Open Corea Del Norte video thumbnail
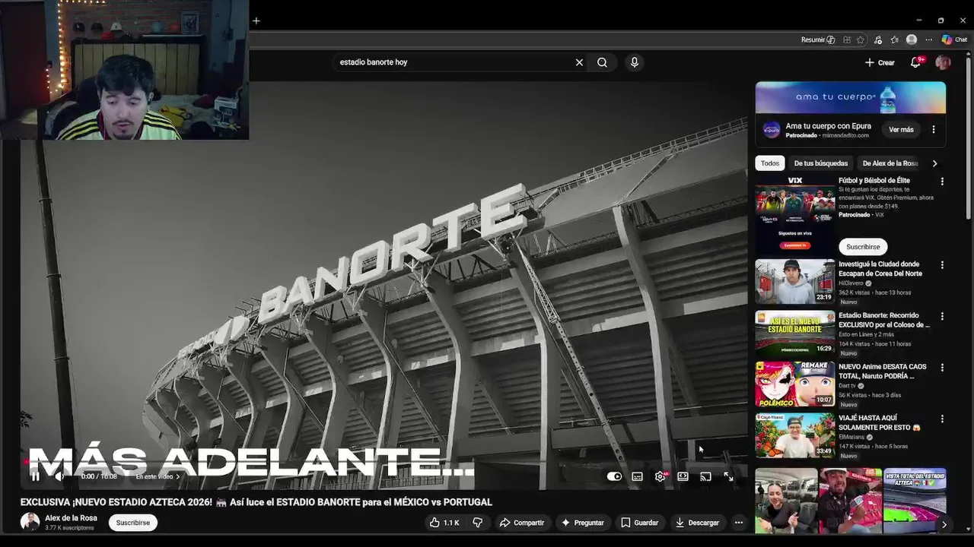 click(794, 282)
